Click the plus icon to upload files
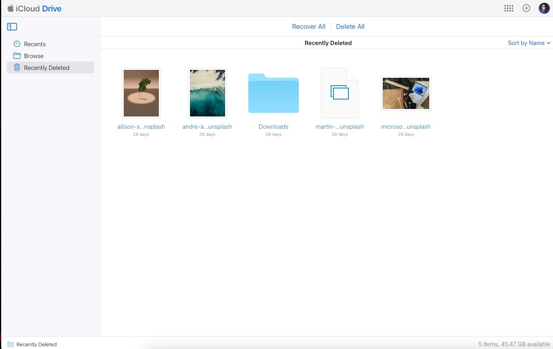This screenshot has height=349, width=553. click(527, 8)
